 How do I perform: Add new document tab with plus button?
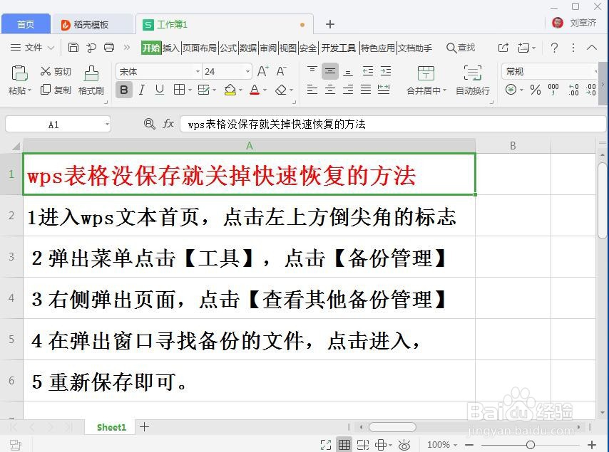click(x=329, y=24)
